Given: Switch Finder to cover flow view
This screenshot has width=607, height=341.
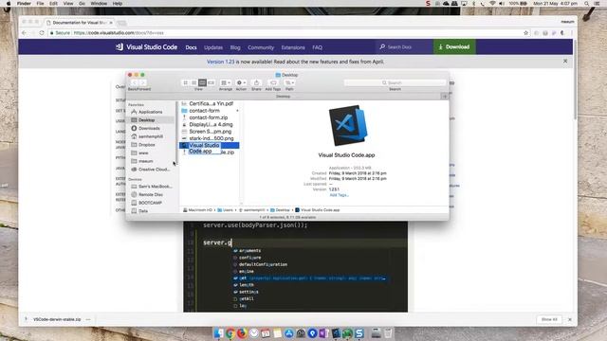Looking at the screenshot, I should pyautogui.click(x=211, y=82).
